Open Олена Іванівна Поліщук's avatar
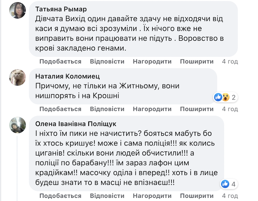Viewport: 258px width, 201px height. click(x=18, y=125)
